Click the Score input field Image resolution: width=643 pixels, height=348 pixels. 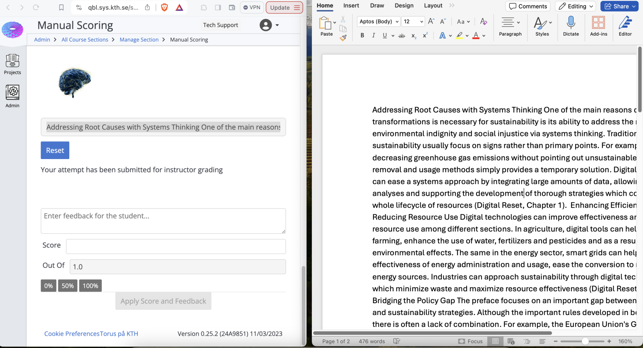click(x=176, y=246)
